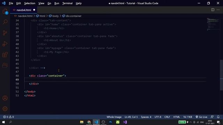Click line number 50 in gutter
This screenshot has height=125, width=223.
tap(17, 84)
